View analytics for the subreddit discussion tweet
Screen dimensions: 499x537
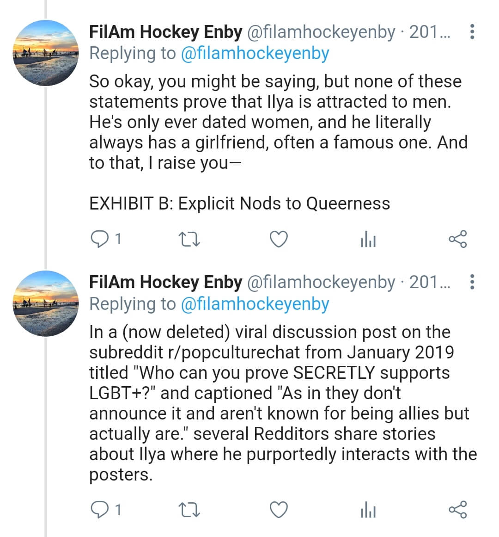368,510
